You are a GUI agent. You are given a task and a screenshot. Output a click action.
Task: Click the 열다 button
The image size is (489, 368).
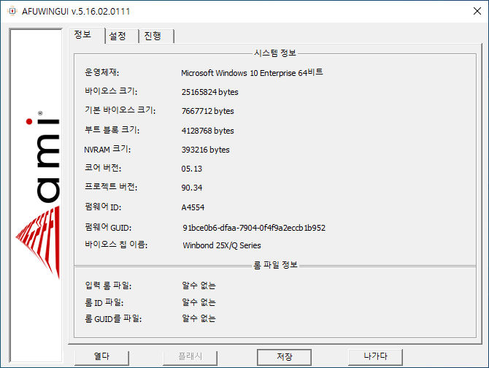pos(101,356)
